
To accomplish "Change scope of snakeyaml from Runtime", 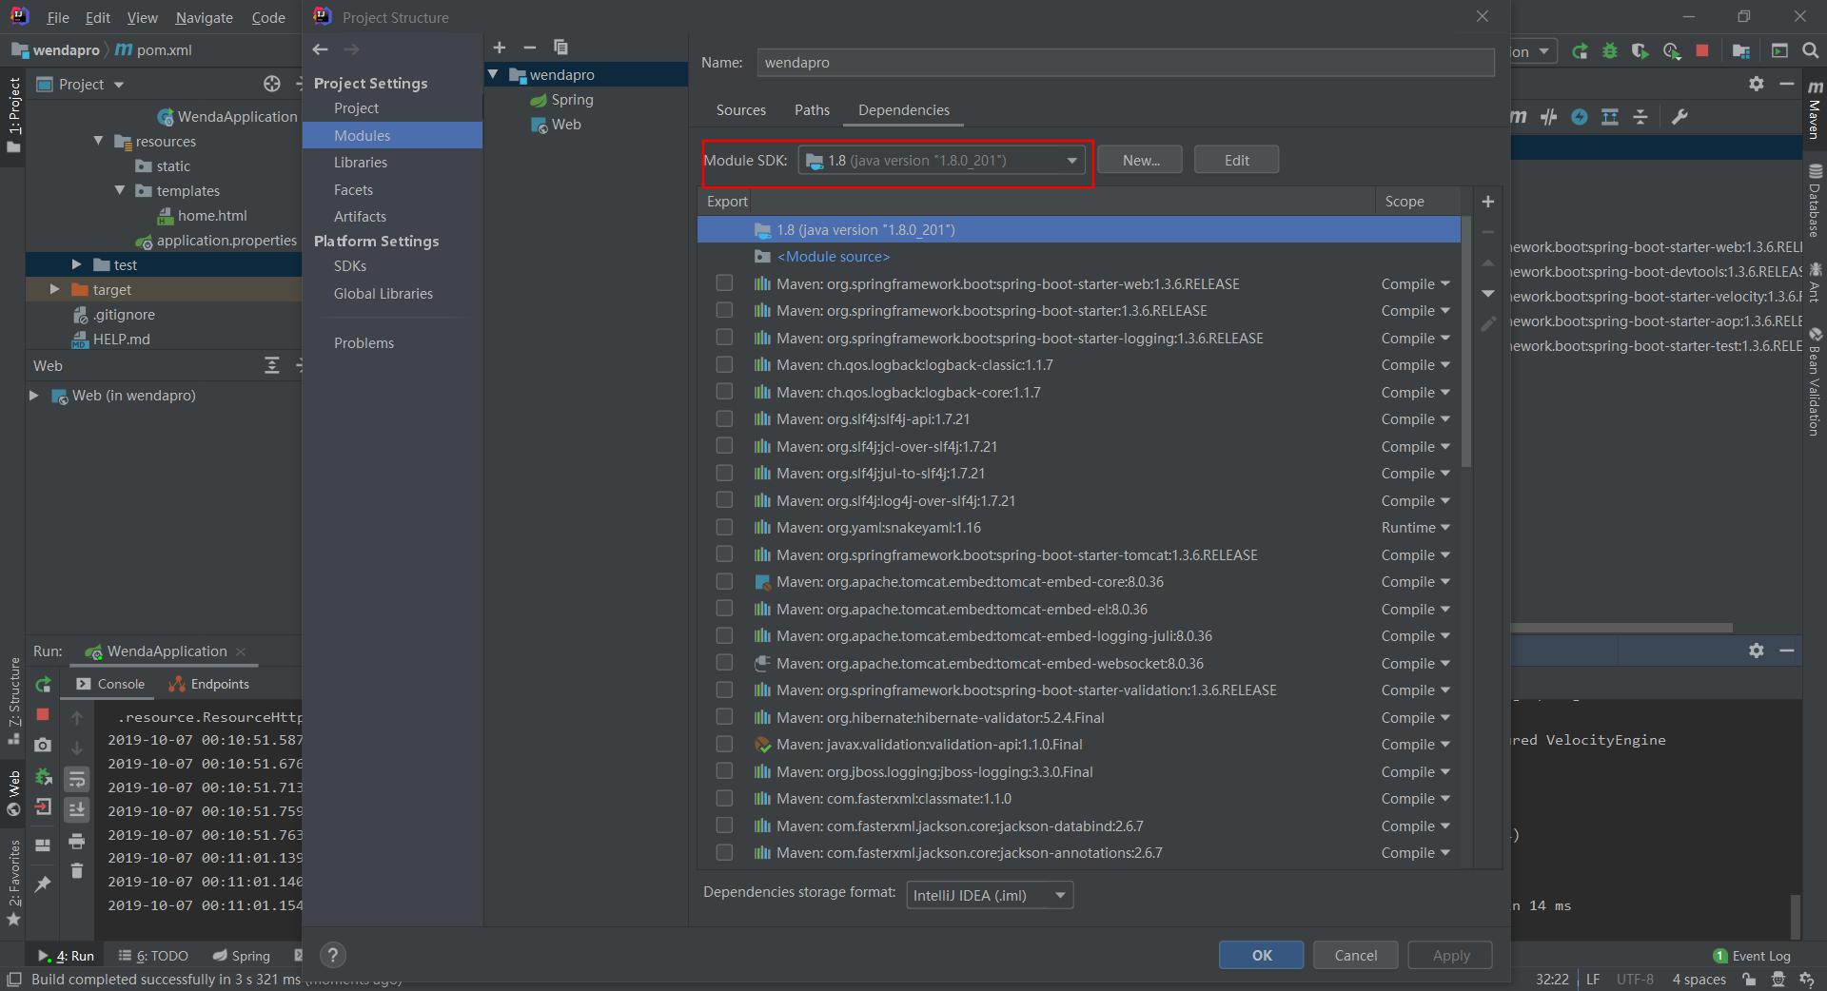I will (1415, 527).
